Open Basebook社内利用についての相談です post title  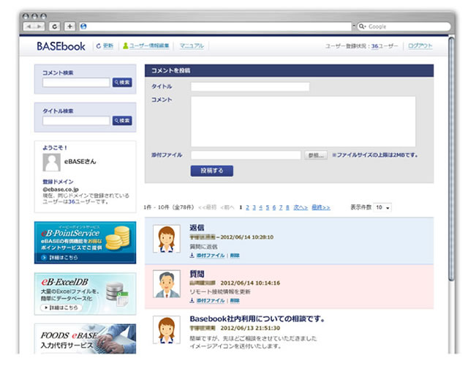click(x=257, y=319)
